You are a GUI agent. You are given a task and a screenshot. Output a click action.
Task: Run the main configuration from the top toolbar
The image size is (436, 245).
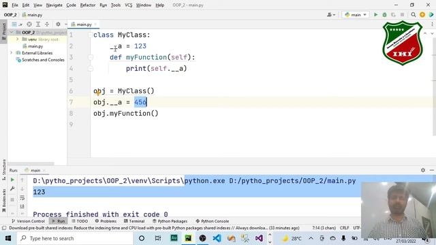375,15
